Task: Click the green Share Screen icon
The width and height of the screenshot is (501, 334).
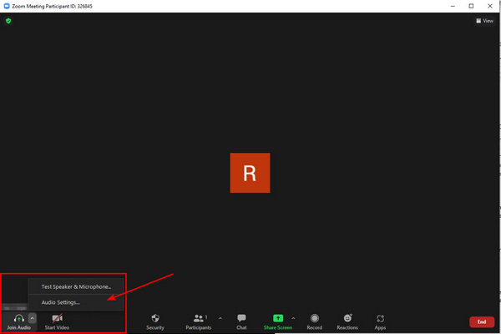Action: click(278, 318)
